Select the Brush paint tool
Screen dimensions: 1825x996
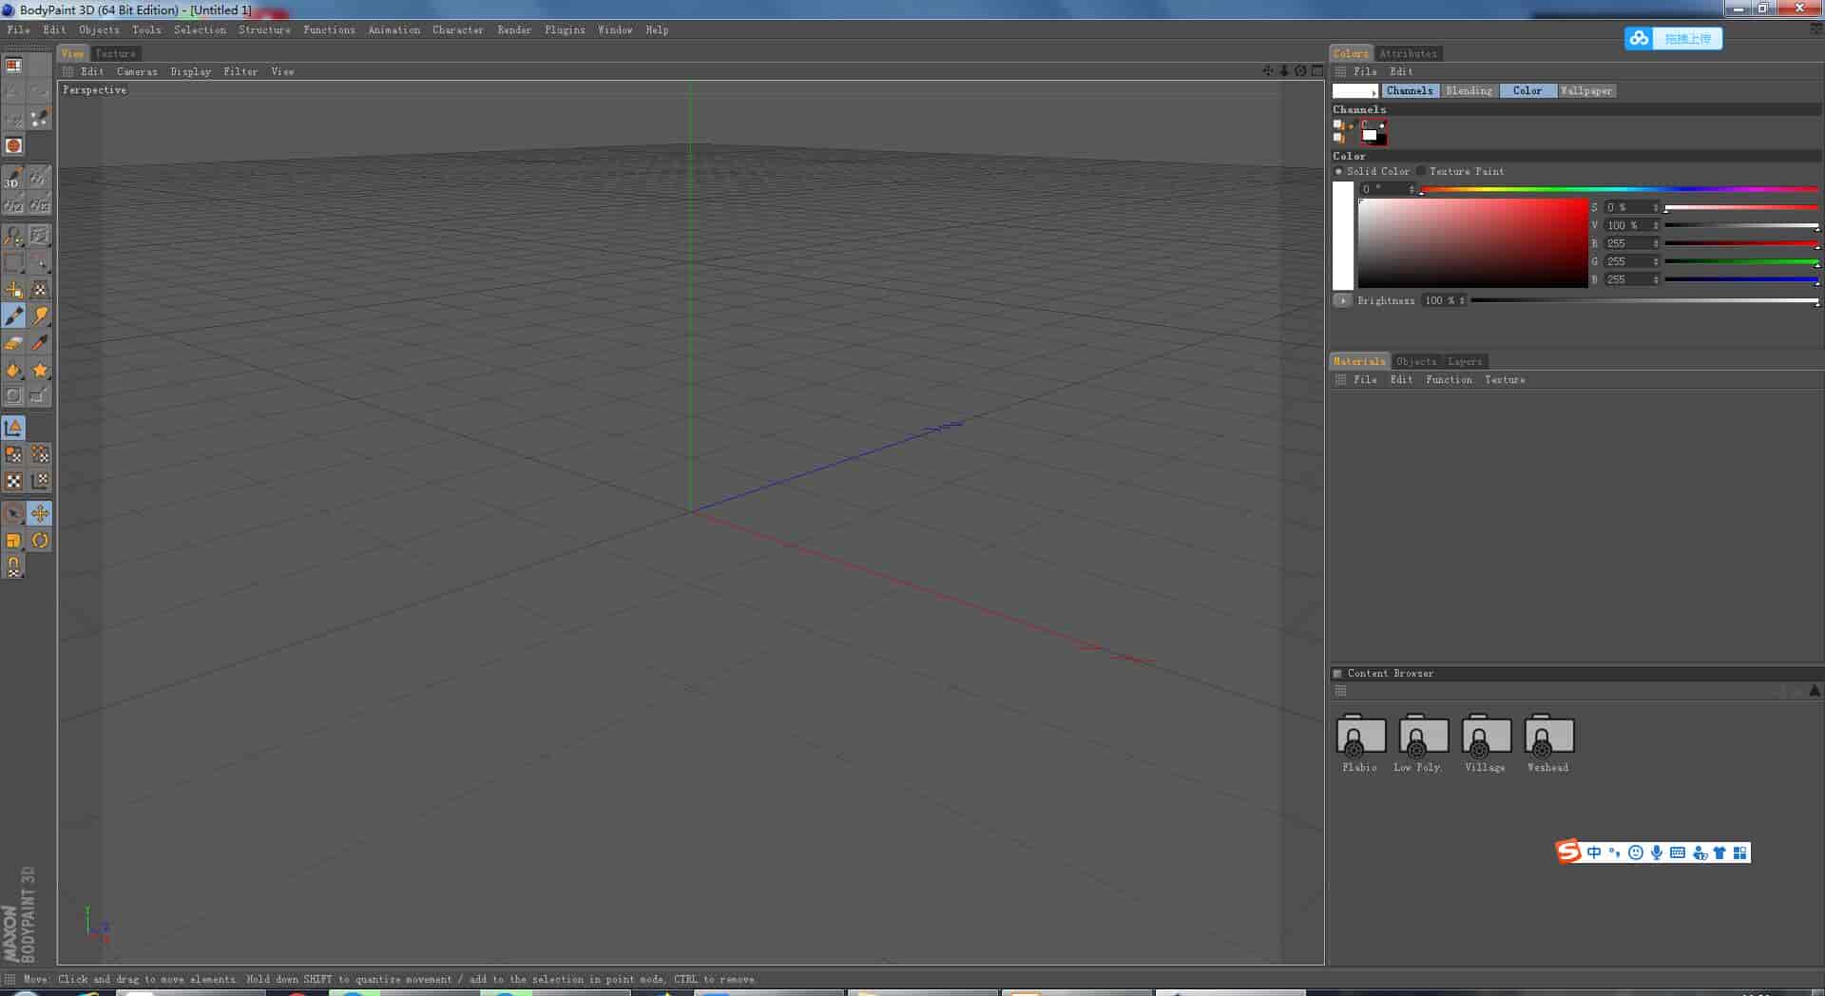13,316
